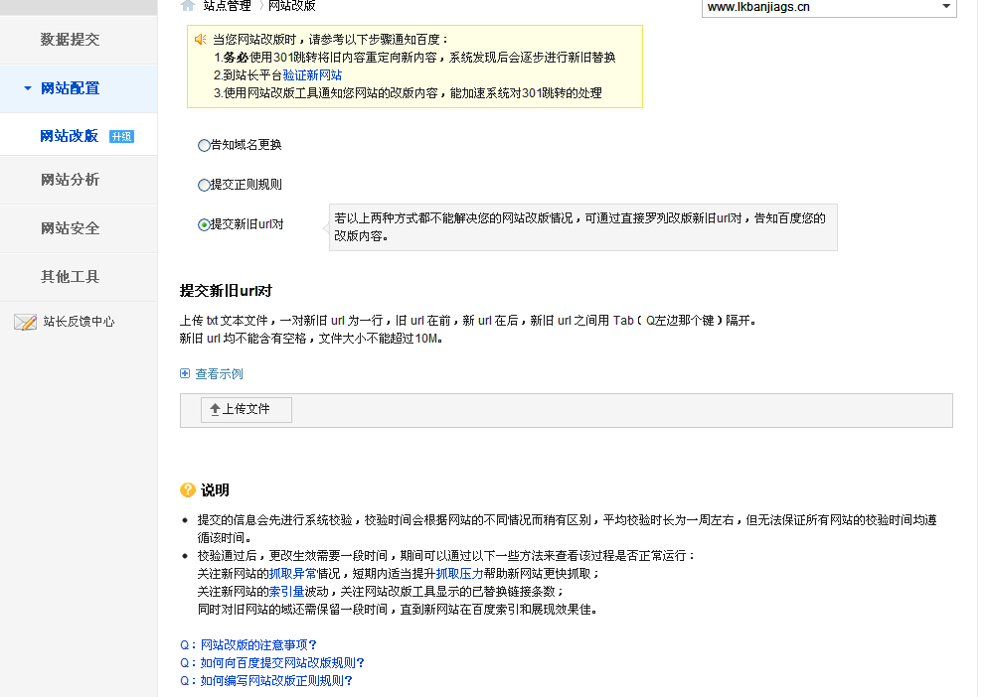Click the envelope feedback icon

pos(25,323)
